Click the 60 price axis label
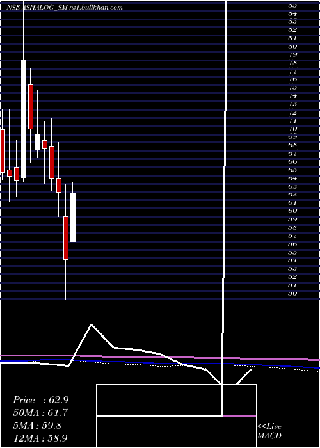The image size is (320, 448). point(293,211)
